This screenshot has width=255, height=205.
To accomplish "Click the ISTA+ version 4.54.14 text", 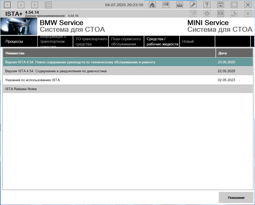I will click(32, 12).
